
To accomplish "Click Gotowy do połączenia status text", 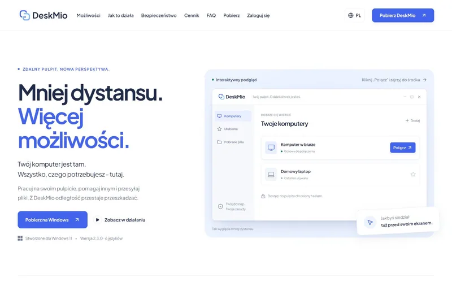I will pyautogui.click(x=299, y=151).
